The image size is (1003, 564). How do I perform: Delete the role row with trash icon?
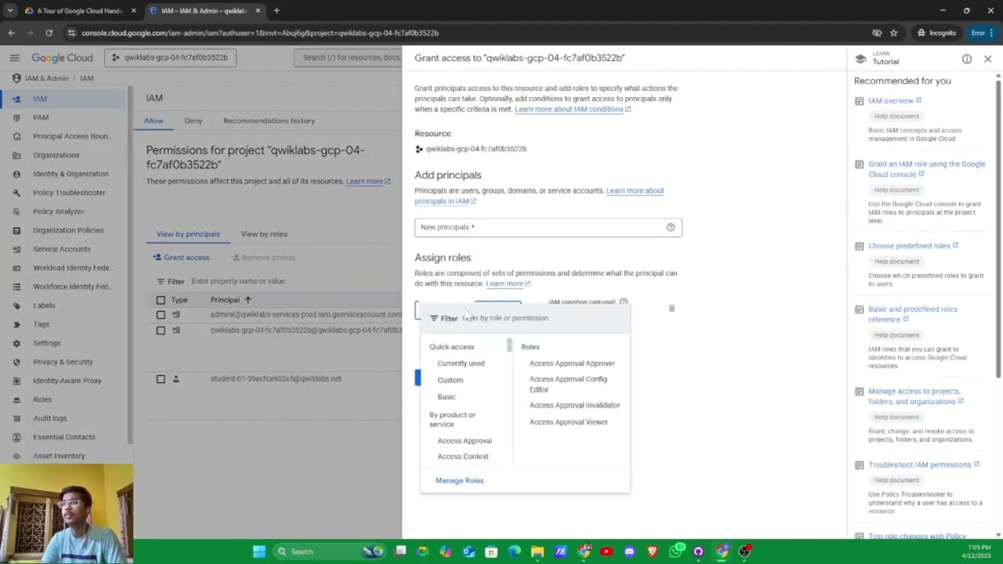[672, 309]
